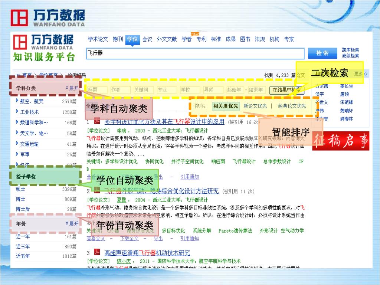This screenshot has height=285, width=380.
Task: Filter results by 航空、航天
Action: click(32, 101)
